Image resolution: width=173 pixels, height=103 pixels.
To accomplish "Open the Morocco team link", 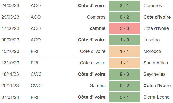I will pos(152,51).
